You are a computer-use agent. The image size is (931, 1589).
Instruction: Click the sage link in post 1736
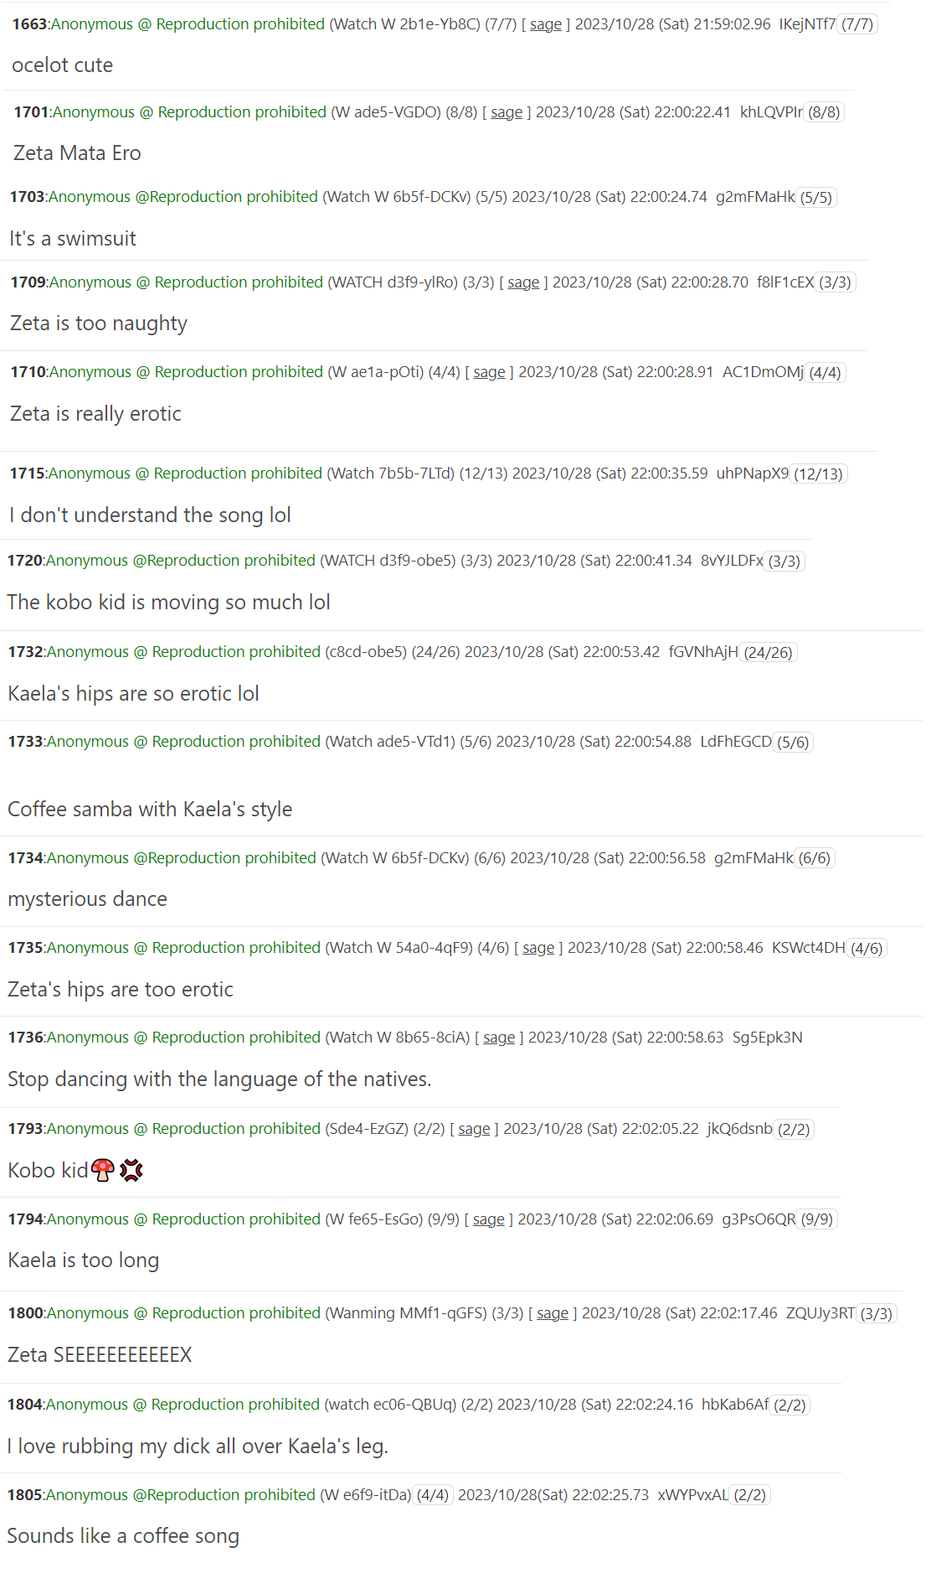499,1038
